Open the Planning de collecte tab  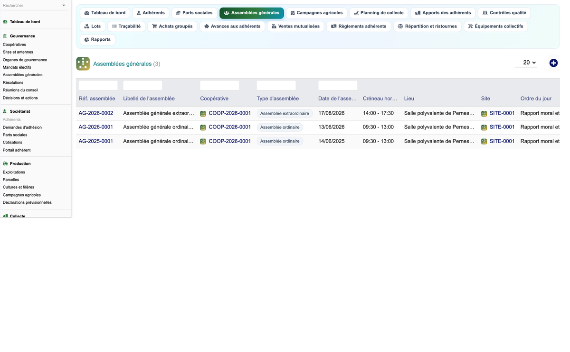[379, 13]
